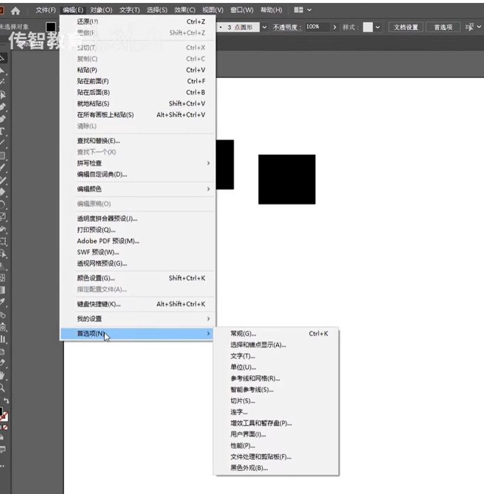Open the 样式 style dropdown arrow
The height and width of the screenshot is (494, 484).
point(378,27)
